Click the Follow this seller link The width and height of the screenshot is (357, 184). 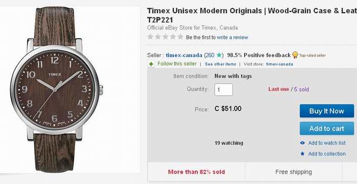(x=177, y=64)
